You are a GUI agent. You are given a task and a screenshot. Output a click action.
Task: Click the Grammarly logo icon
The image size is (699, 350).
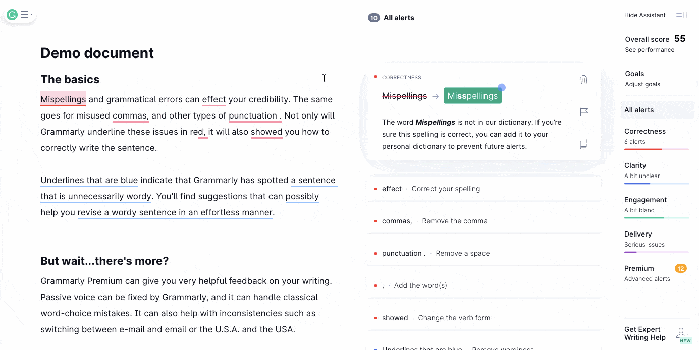[12, 15]
